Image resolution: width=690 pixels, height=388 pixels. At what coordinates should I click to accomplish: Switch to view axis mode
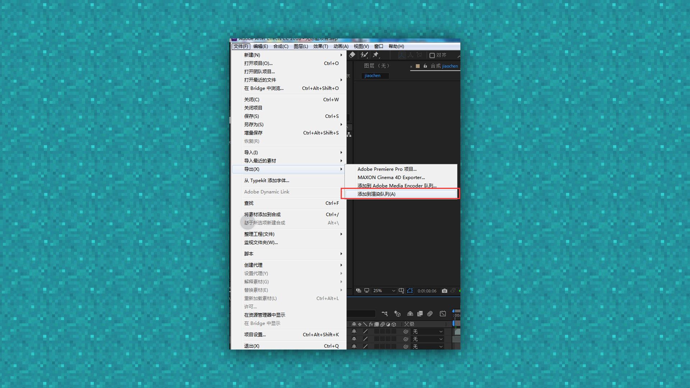point(419,55)
